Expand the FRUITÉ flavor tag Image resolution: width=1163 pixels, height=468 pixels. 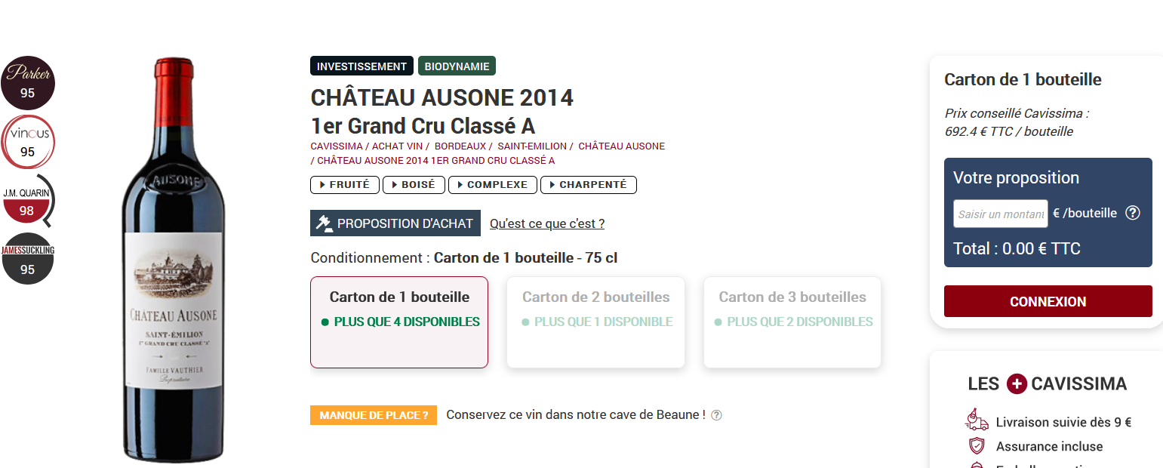(x=345, y=185)
